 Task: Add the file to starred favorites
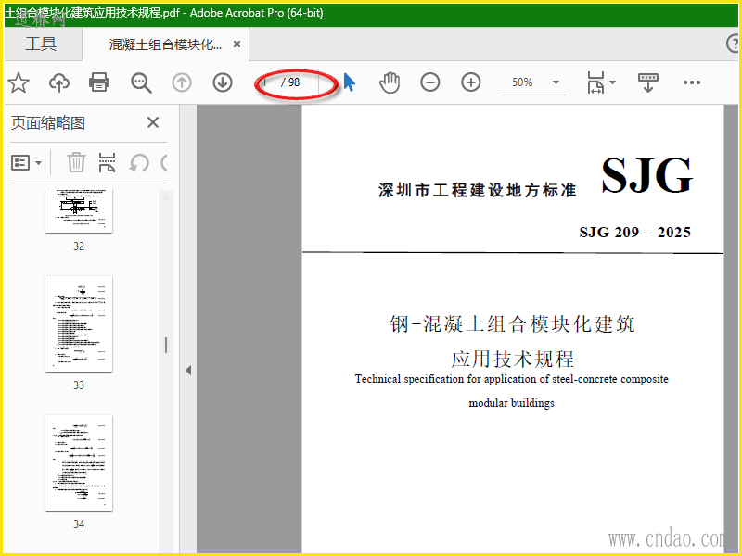[19, 82]
